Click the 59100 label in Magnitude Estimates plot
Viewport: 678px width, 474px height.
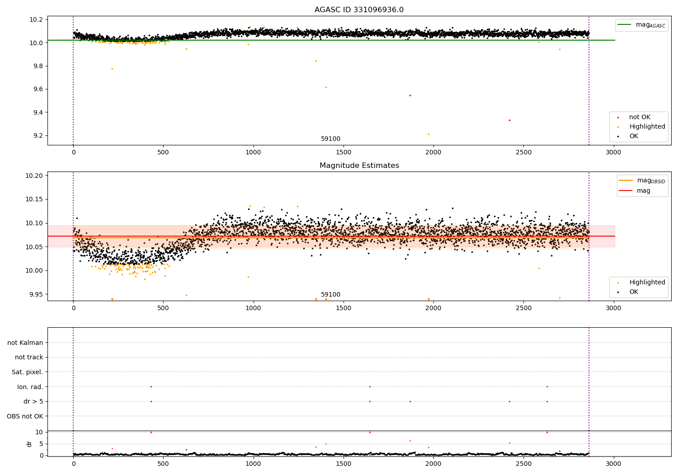(x=331, y=295)
